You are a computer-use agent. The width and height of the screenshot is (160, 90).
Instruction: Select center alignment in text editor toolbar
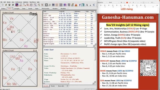[x=143, y=2]
